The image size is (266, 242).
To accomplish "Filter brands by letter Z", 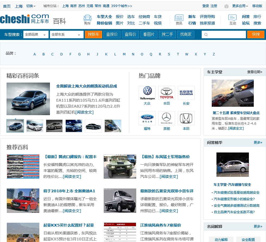I will coord(214,54).
